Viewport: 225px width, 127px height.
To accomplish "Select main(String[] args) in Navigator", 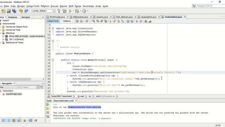I will coord(14,94).
